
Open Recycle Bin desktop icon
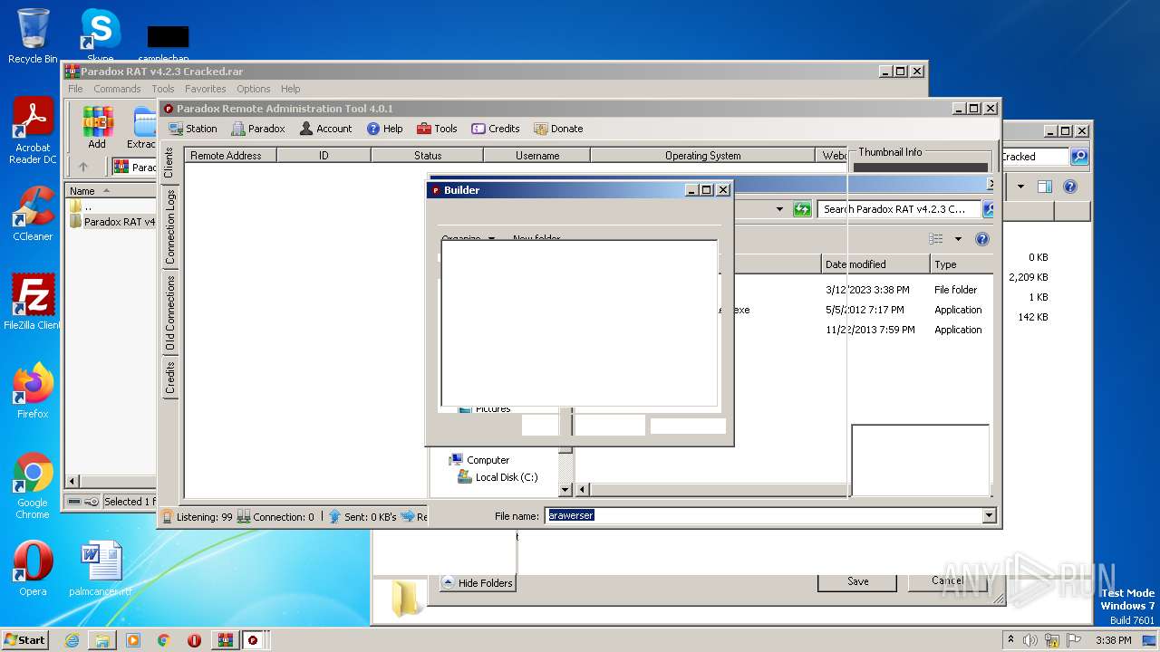33,36
